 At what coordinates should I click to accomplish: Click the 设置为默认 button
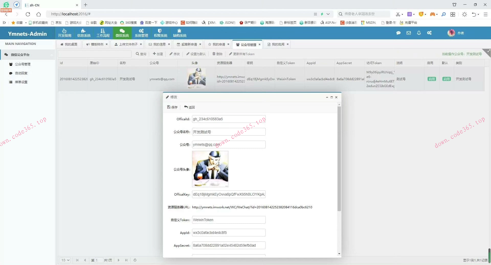point(196,54)
